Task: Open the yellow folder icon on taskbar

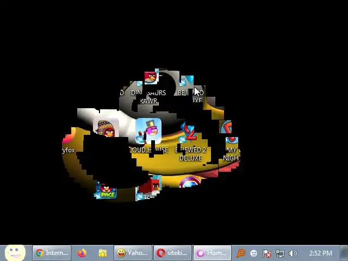Action: pos(103,253)
